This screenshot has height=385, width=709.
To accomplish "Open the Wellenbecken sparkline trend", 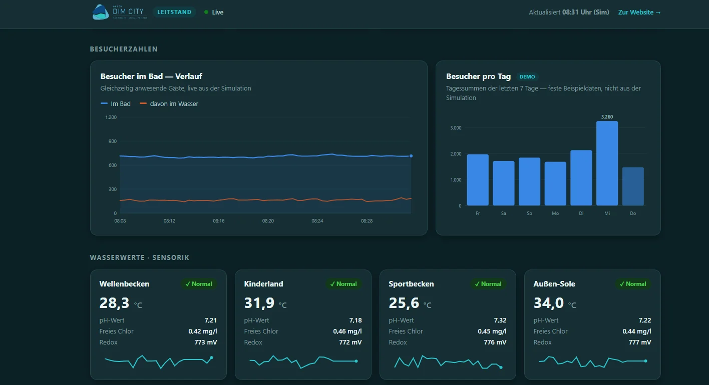I will pos(159,361).
